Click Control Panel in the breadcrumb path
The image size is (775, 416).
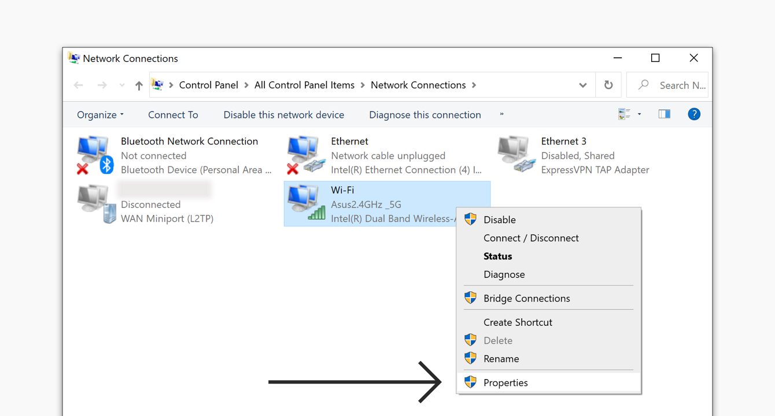pyautogui.click(x=208, y=85)
